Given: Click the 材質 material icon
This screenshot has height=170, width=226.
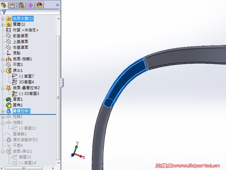Looking at the screenshot, I should [x=9, y=30].
